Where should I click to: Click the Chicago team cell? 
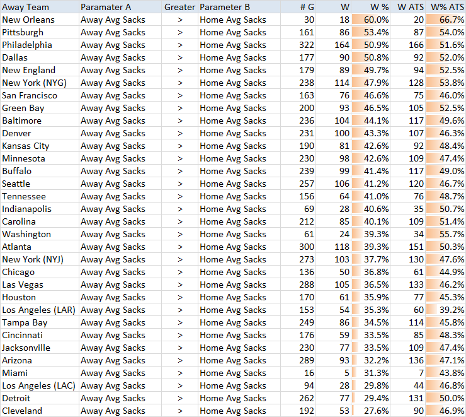(39, 272)
